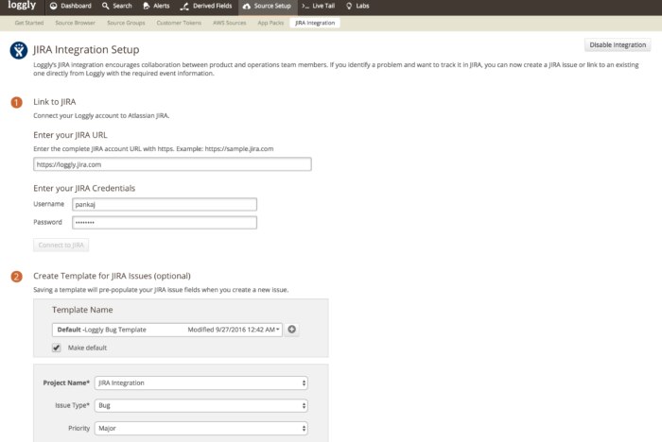Click the Disable Integration button
Screen dimensions: 662x442
[x=618, y=44]
